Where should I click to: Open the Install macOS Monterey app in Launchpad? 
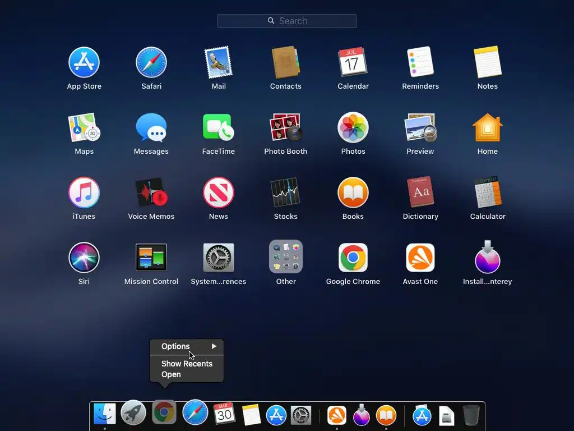coord(488,257)
